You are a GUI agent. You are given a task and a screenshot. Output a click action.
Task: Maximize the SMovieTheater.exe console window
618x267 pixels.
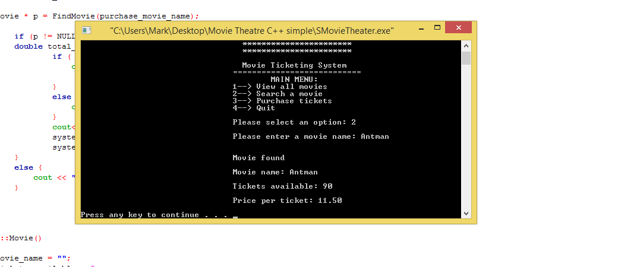point(437,28)
